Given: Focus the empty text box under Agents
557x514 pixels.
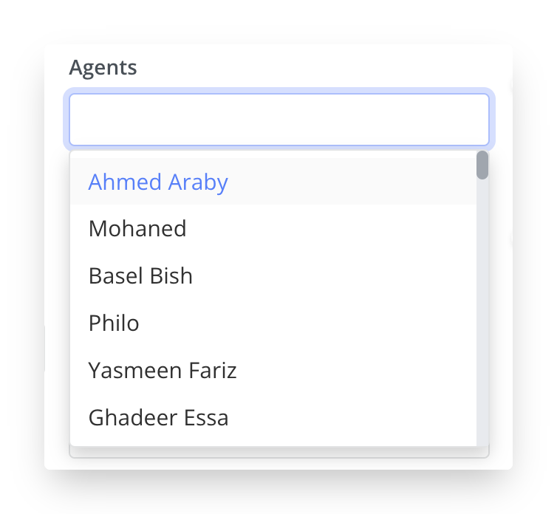Looking at the screenshot, I should coord(278,120).
